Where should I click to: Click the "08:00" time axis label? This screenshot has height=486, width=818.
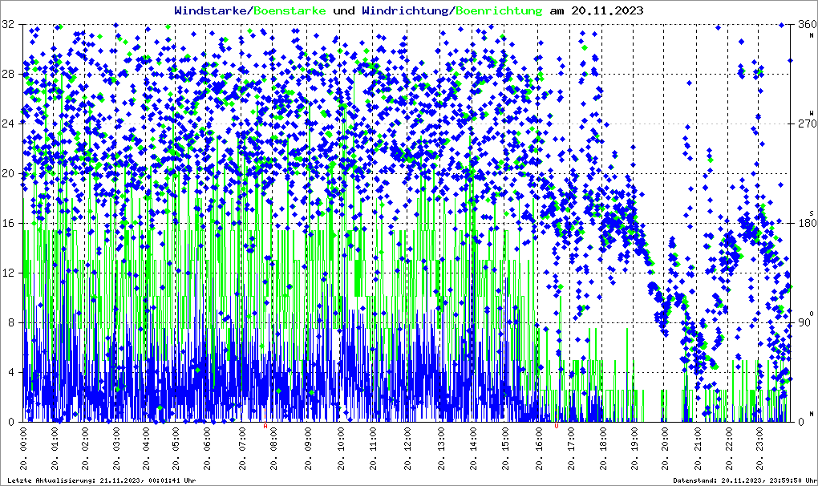point(273,438)
